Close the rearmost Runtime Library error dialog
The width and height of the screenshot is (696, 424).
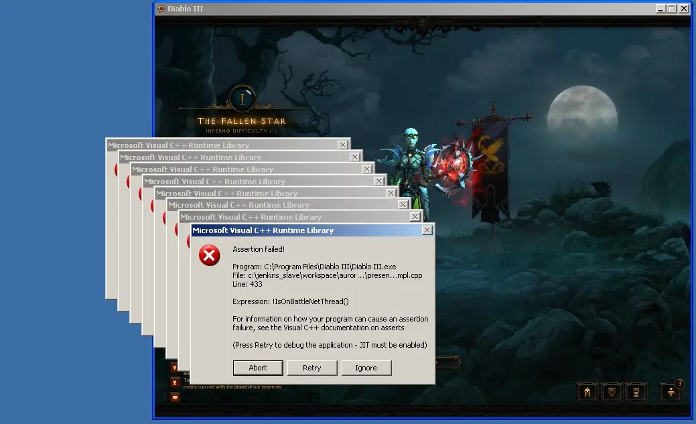click(343, 145)
